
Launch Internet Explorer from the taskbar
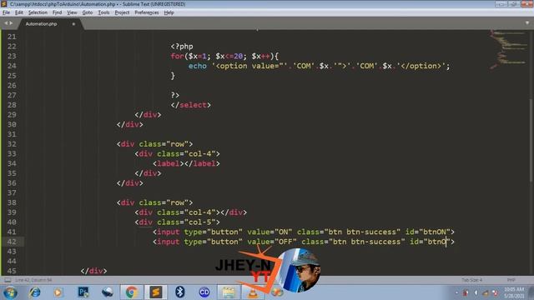pyautogui.click(x=34, y=292)
